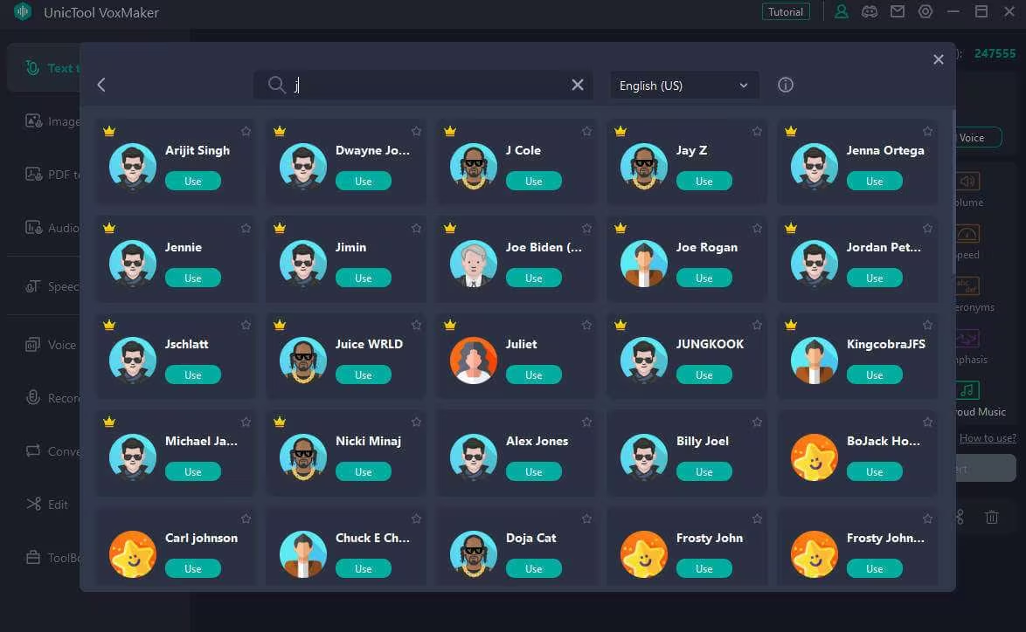Image resolution: width=1026 pixels, height=632 pixels.
Task: Open the PDF sidebar item
Action: click(x=52, y=175)
